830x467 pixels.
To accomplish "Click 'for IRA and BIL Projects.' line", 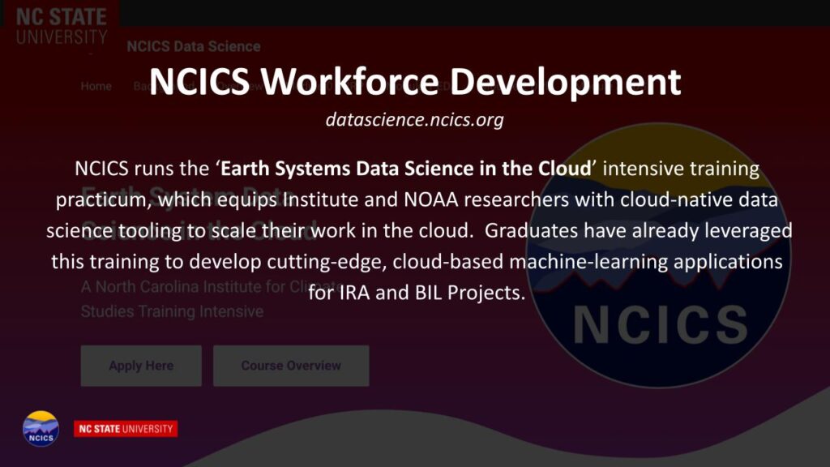I will point(417,292).
